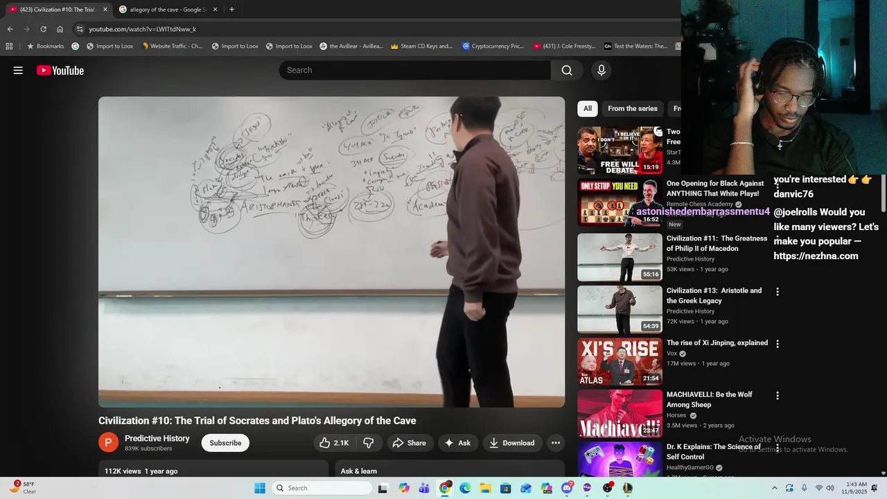This screenshot has width=887, height=499.
Task: Click the chat overlay scrollbar
Action: (x=883, y=195)
